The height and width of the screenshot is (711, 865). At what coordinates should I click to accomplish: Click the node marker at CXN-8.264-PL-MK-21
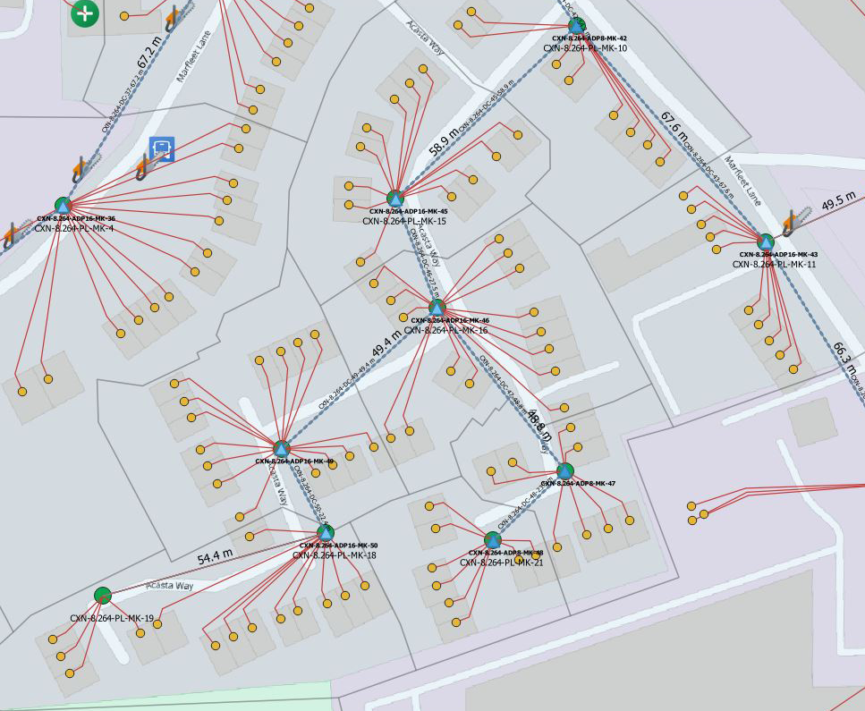tap(493, 540)
